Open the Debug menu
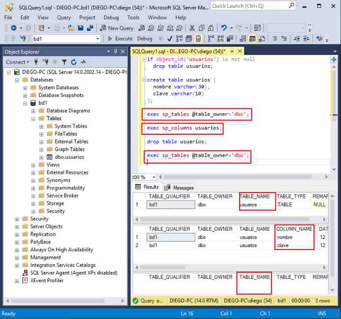Viewport: 341px width, 319px height. tap(111, 18)
